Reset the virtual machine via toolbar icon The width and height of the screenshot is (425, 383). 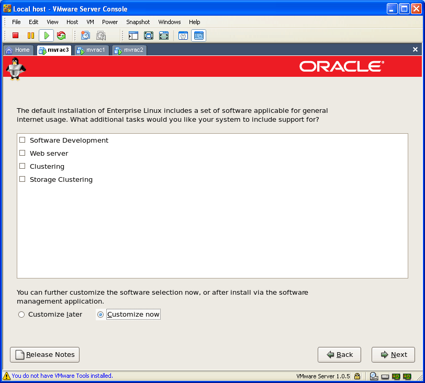tap(61, 36)
